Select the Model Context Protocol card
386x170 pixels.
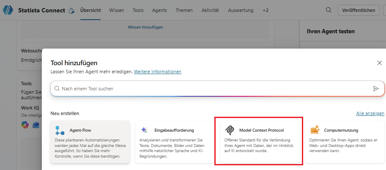pos(260,142)
